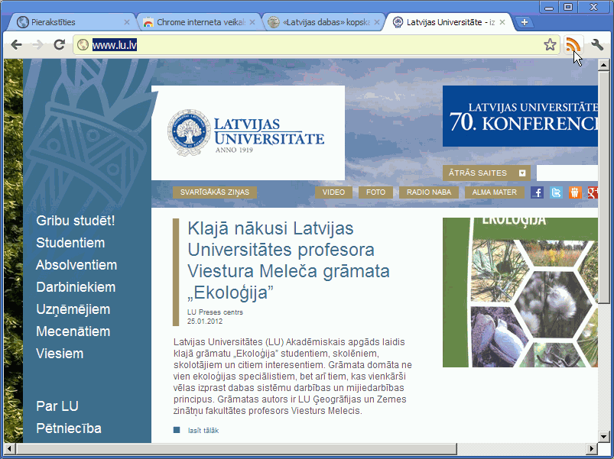This screenshot has width=614, height=459.
Task: Open the Google Plus social icon
Action: point(593,192)
